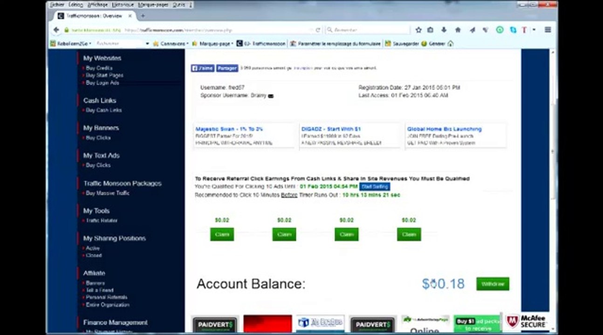Click the green Withdraw button
603x335 pixels.
pyautogui.click(x=493, y=284)
